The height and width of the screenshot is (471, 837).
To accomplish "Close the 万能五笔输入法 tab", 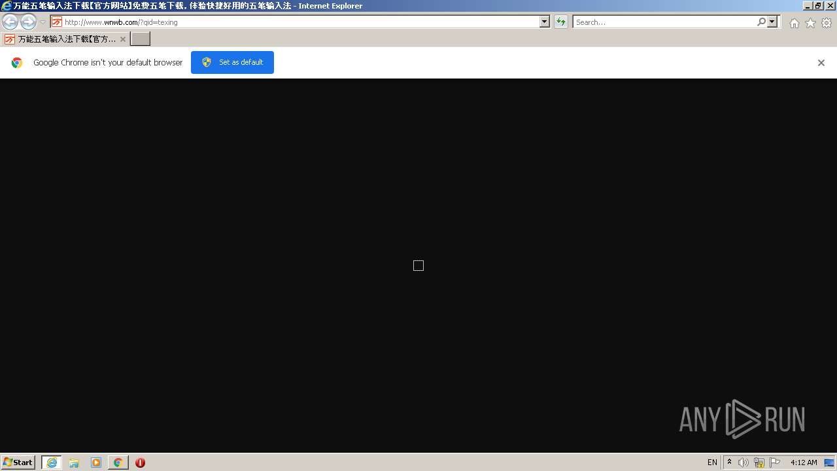I will click(122, 39).
